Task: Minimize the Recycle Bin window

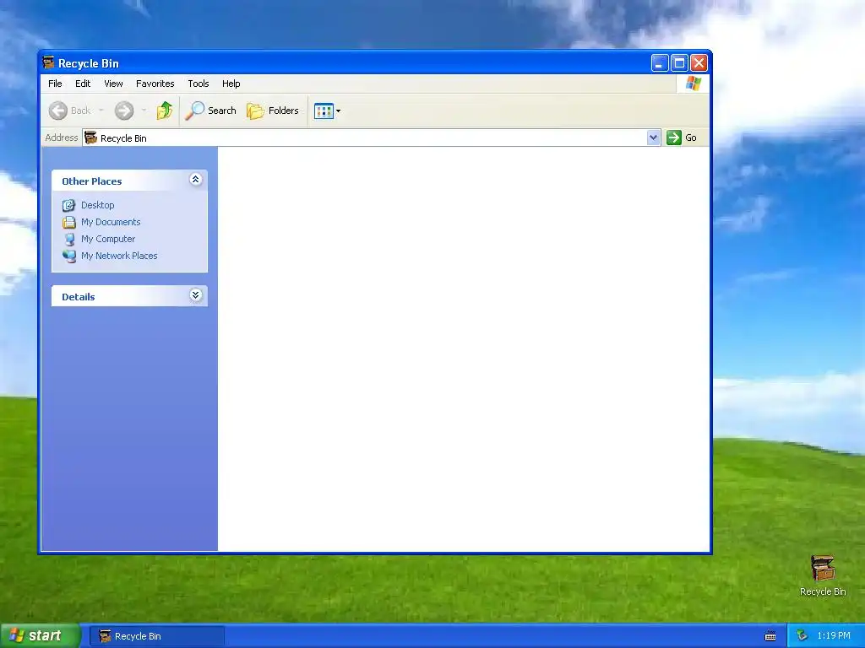Action: click(x=660, y=63)
